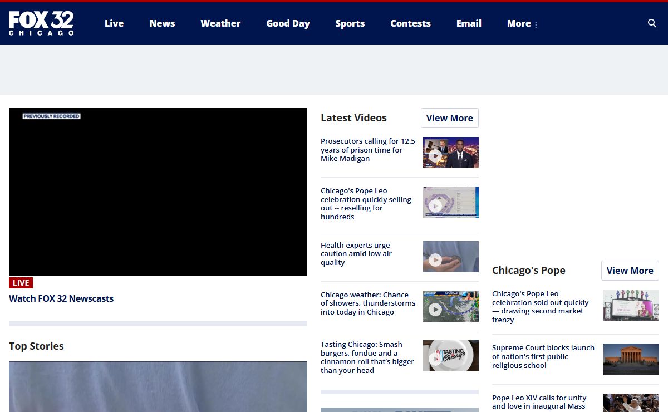Image resolution: width=668 pixels, height=412 pixels.
Task: Click the Pope inaugural Mass crowd thumbnail
Action: pyautogui.click(x=631, y=403)
